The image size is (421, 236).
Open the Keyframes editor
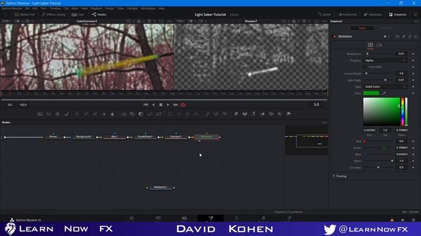point(347,14)
